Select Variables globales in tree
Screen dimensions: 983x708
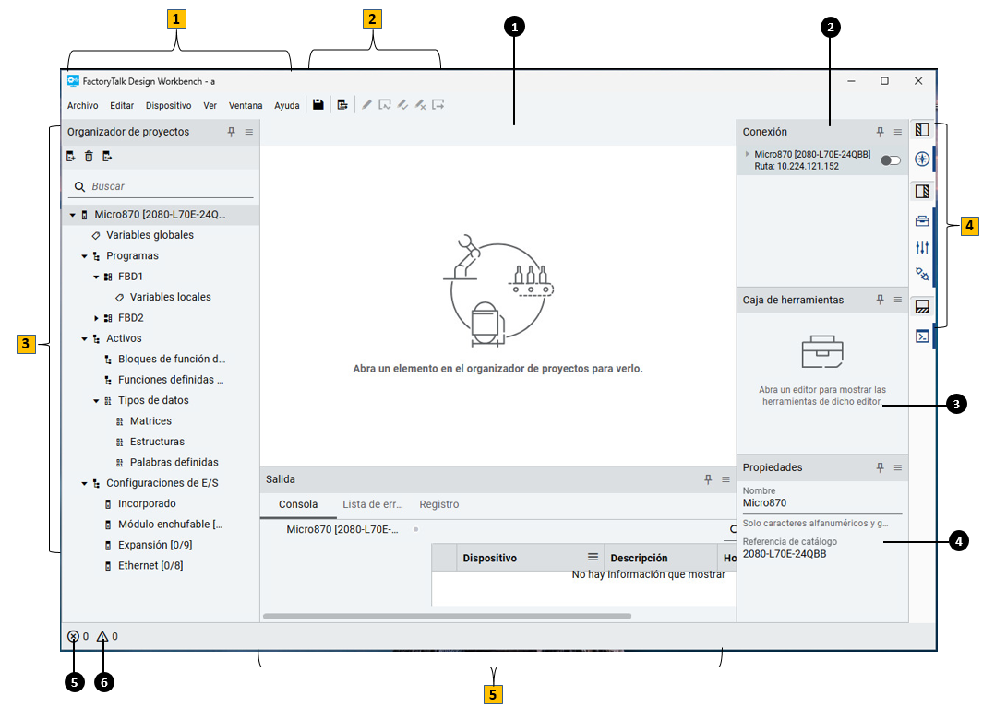[x=150, y=235]
